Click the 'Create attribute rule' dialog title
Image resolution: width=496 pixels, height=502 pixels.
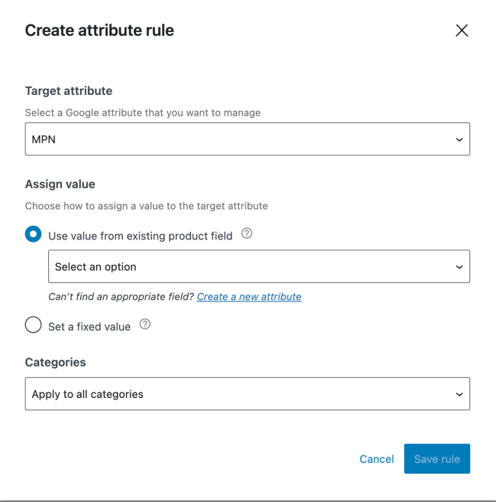(99, 31)
